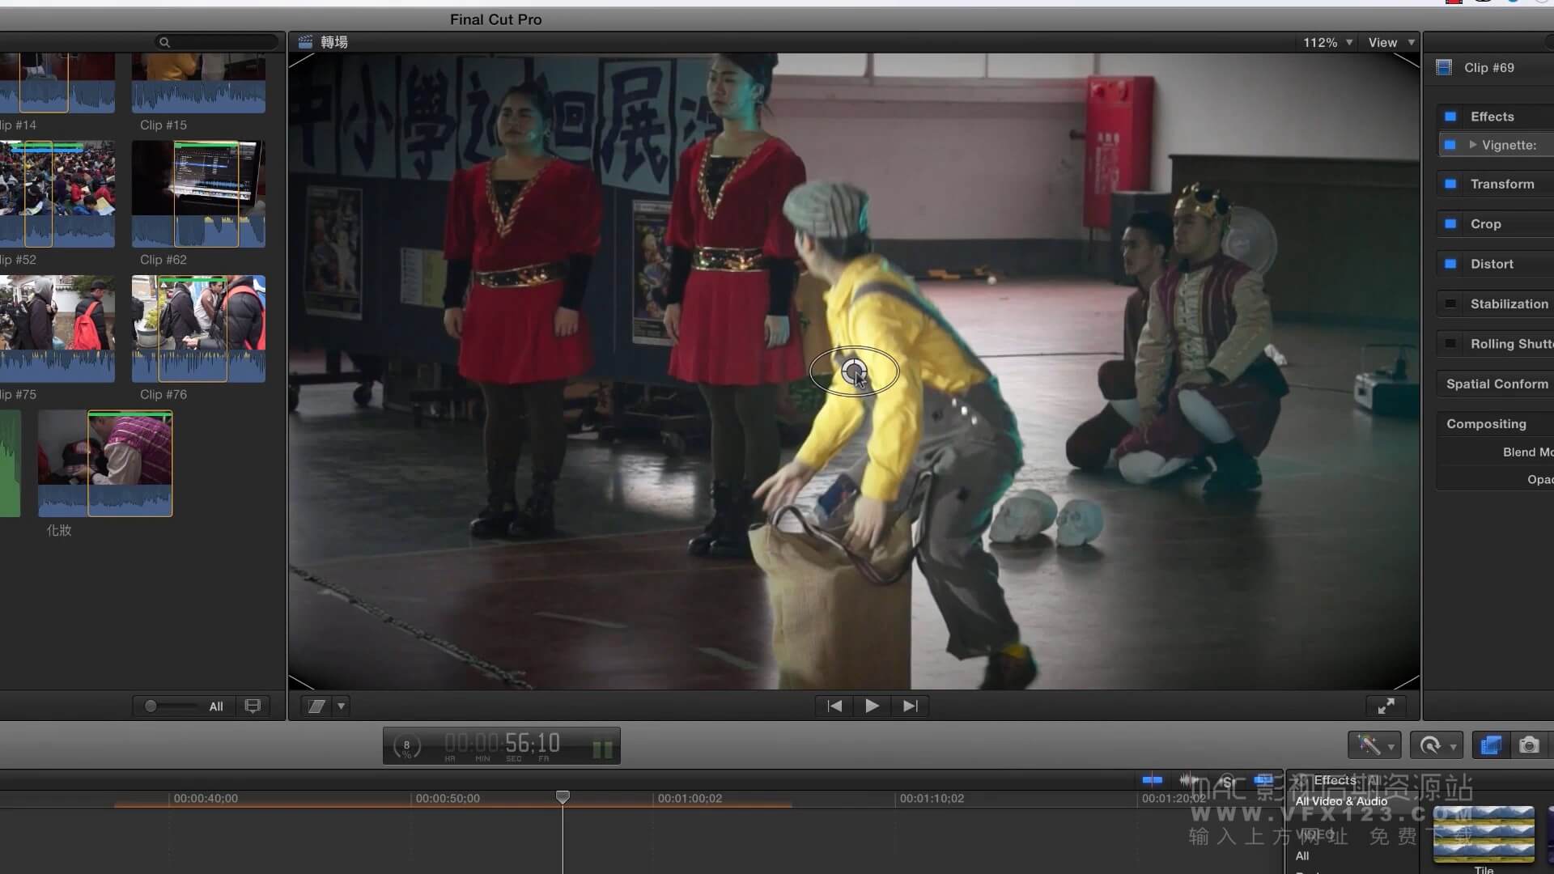This screenshot has height=874, width=1554.
Task: Click inside the browser search field
Action: pos(217,42)
